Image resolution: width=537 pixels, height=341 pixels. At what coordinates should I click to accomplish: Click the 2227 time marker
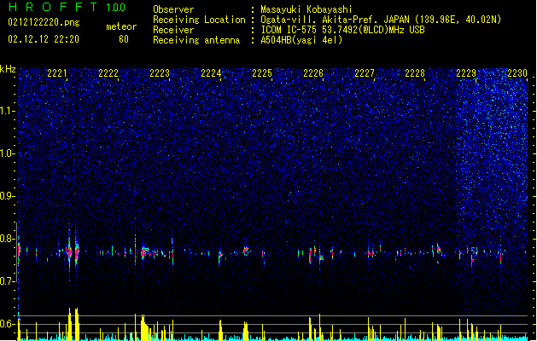point(365,73)
